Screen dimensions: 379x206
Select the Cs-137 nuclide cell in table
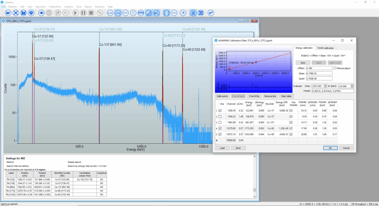click(x=269, y=123)
